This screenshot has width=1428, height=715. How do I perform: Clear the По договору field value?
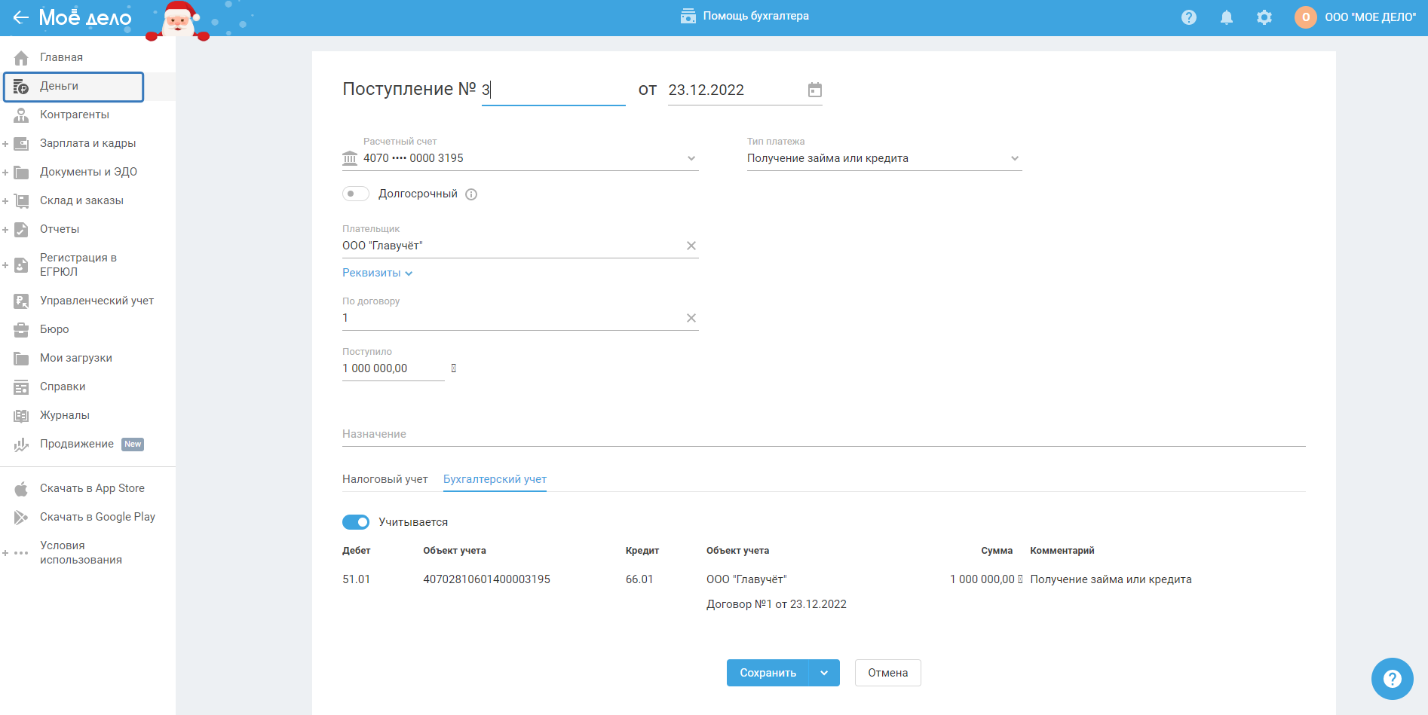(691, 318)
